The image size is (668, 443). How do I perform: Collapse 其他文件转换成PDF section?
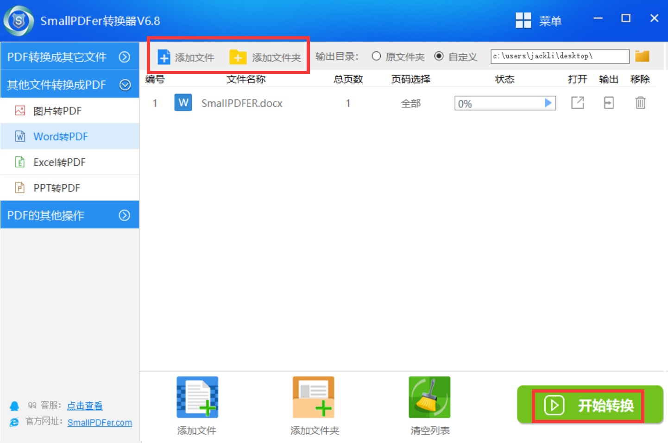[x=69, y=84]
